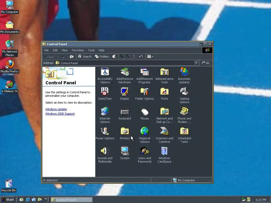Select Recycle Bin desktop icon
The height and width of the screenshot is (203, 271).
click(x=9, y=186)
